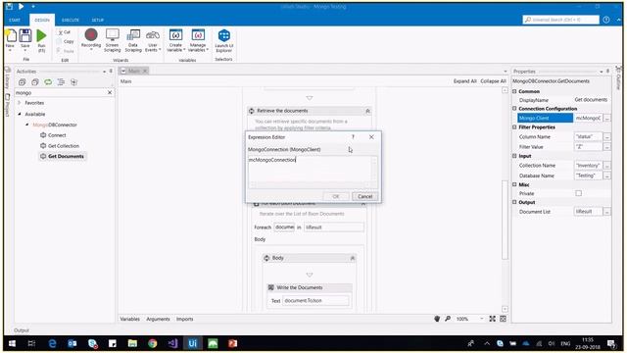This screenshot has width=627, height=353.
Task: Open the Imports panel
Action: (x=185, y=319)
